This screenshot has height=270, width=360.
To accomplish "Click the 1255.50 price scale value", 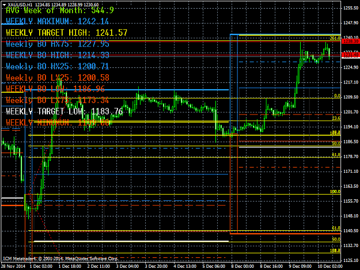I will (351, 8).
